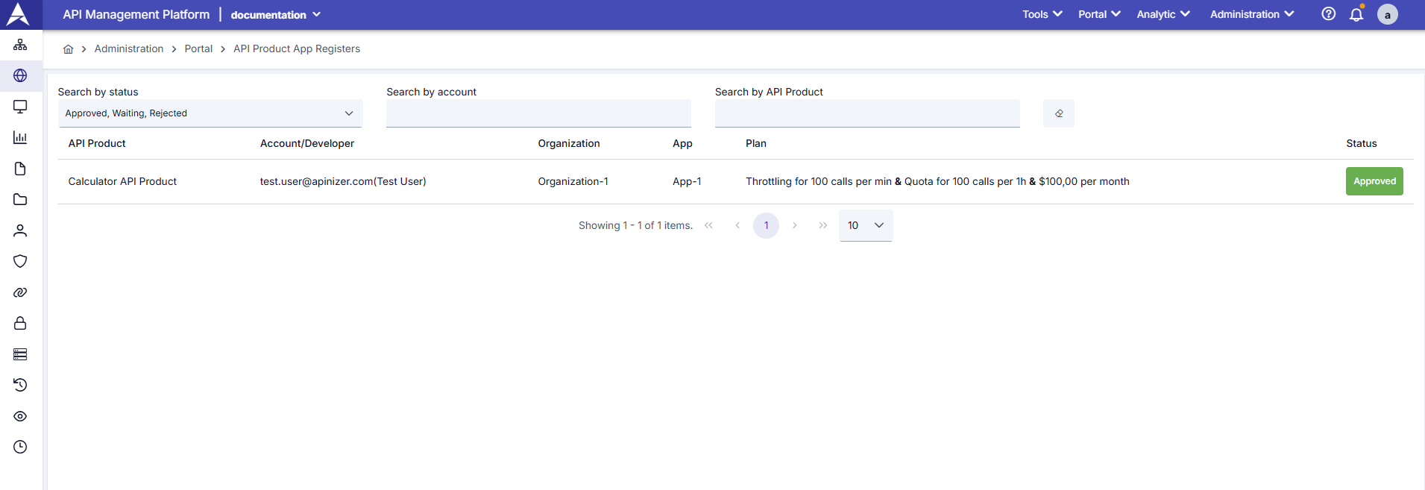
Task: Click the globe icon in the sidebar
Action: coord(20,75)
